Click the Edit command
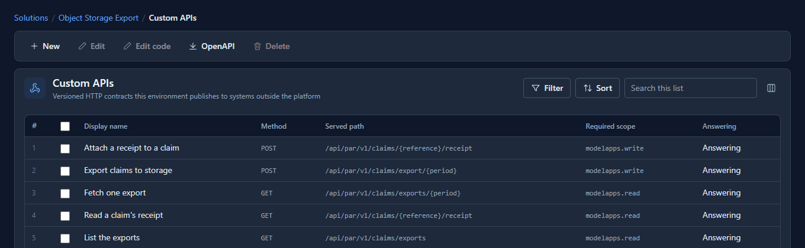The width and height of the screenshot is (805, 248). (92, 46)
